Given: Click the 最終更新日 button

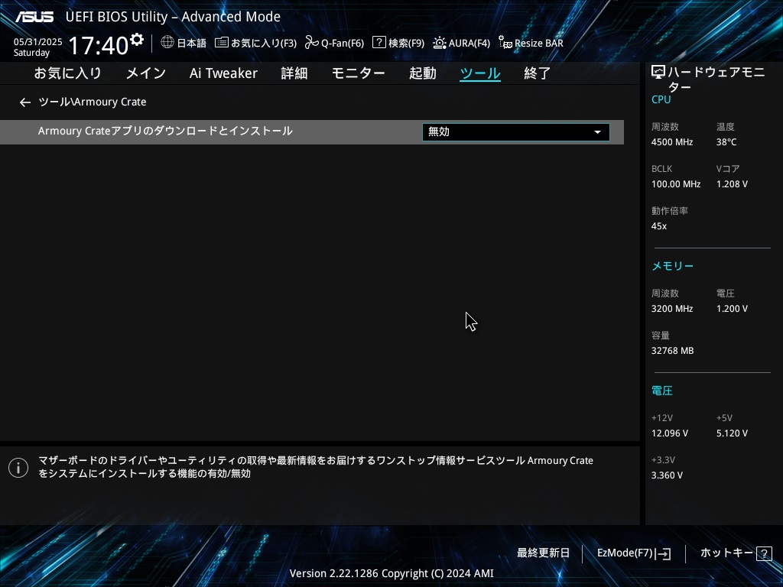Looking at the screenshot, I should pos(543,553).
